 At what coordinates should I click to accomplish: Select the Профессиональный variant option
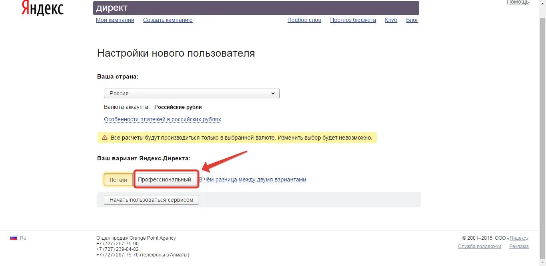[x=166, y=179]
